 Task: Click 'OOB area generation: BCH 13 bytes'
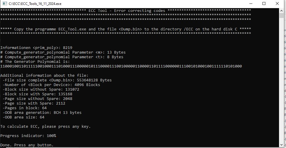click(42, 112)
